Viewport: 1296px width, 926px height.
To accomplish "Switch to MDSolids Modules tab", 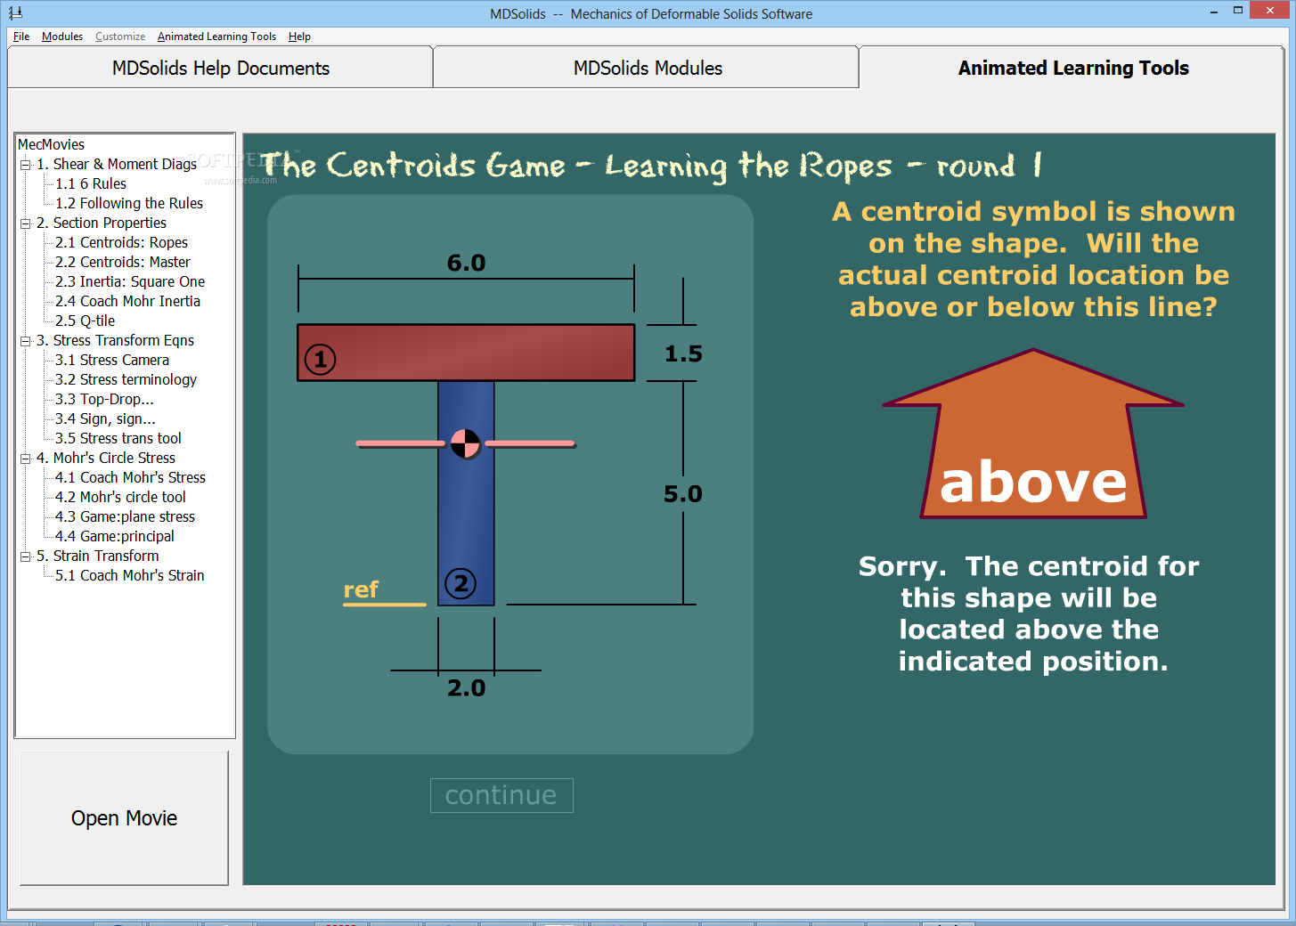I will pos(647,68).
